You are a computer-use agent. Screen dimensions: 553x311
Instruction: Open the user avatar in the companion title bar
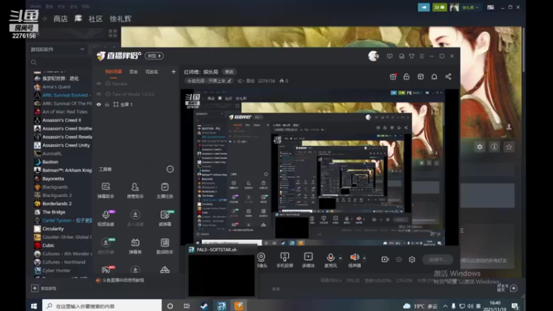pos(373,56)
